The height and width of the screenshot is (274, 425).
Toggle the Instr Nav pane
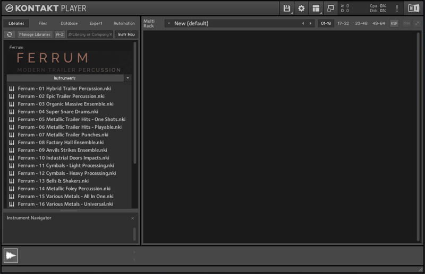(125, 34)
